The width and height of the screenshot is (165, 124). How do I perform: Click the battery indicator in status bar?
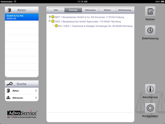tap(163, 2)
